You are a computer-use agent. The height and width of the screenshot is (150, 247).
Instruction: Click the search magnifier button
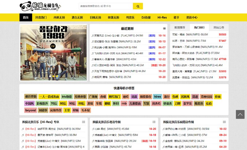coord(138,6)
